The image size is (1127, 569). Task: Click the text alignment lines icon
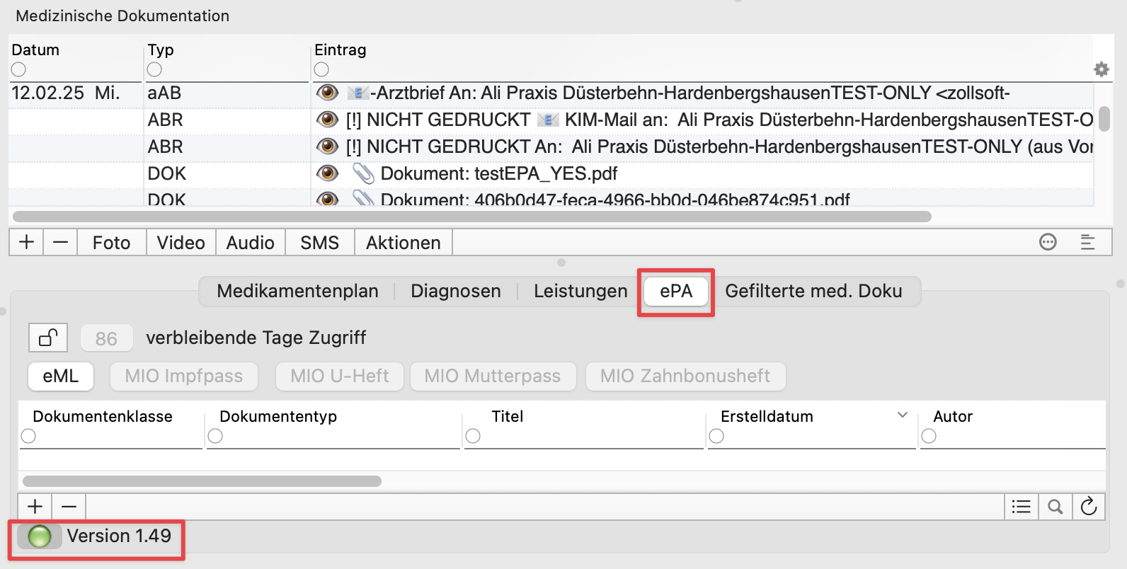(x=1087, y=242)
